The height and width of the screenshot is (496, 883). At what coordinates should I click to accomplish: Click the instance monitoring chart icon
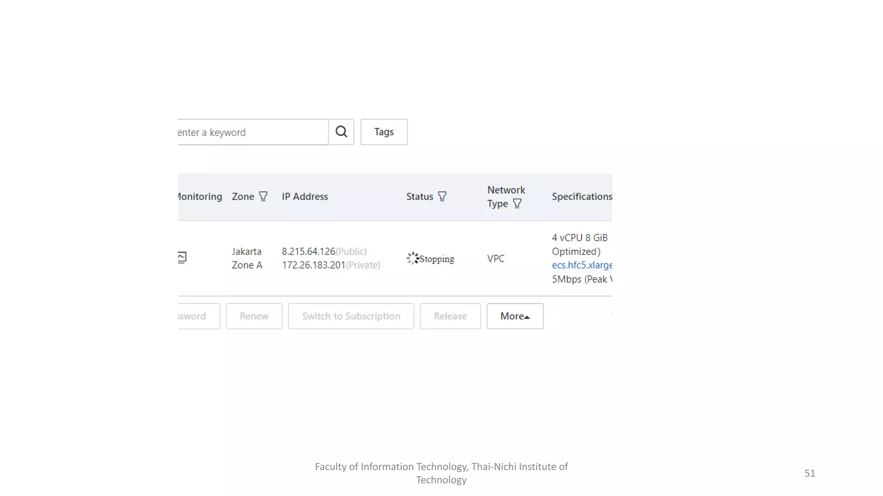pos(182,257)
